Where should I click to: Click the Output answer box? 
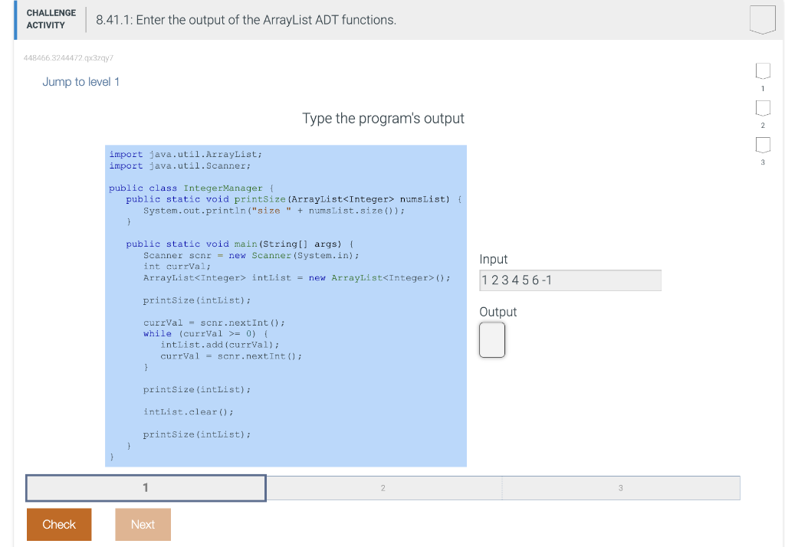pos(491,339)
